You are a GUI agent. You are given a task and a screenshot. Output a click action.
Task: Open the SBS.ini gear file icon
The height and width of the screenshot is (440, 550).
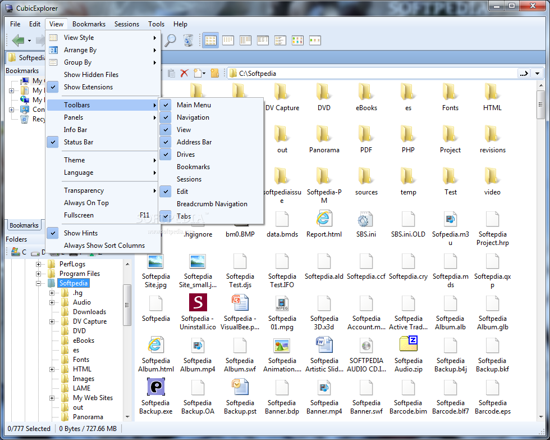(365, 219)
